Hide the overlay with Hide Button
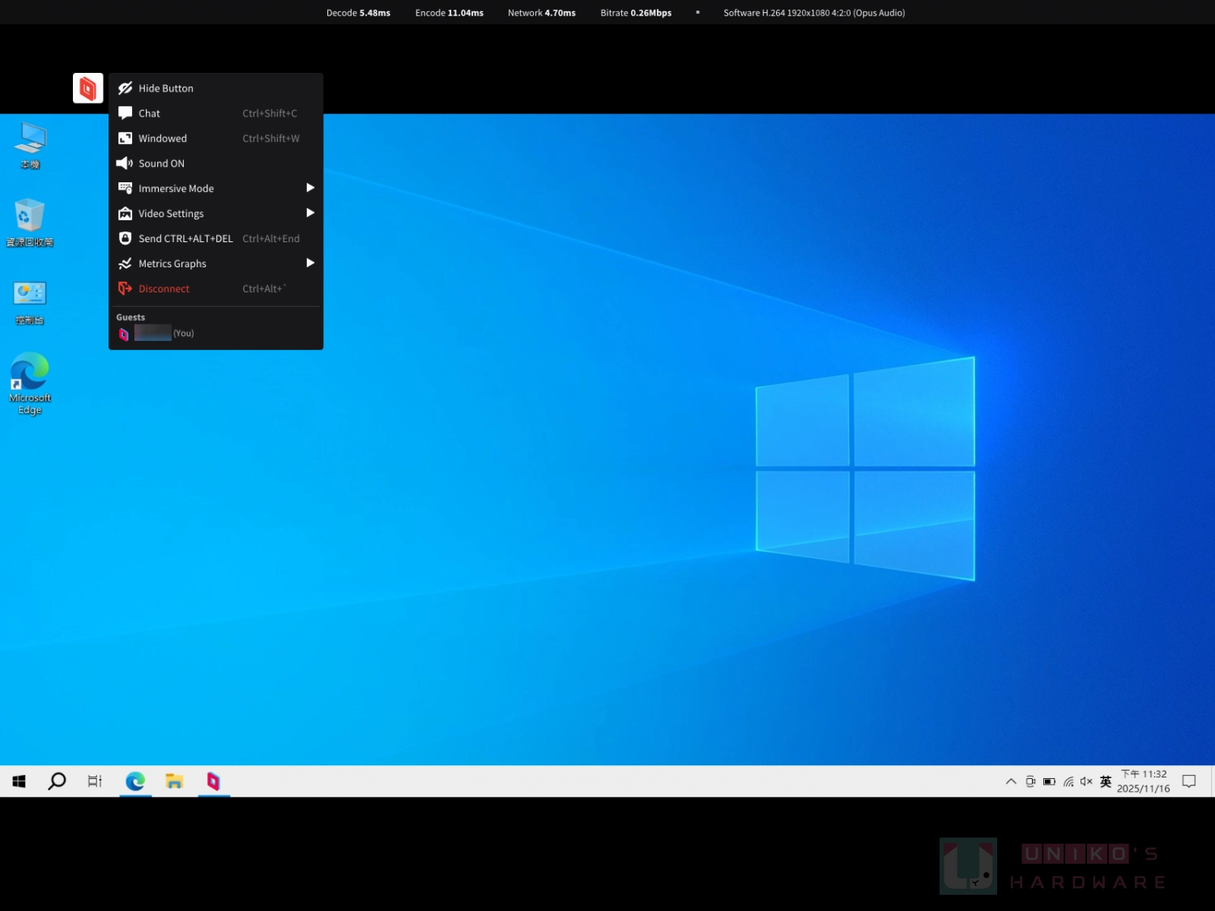This screenshot has height=911, width=1215. 165,88
